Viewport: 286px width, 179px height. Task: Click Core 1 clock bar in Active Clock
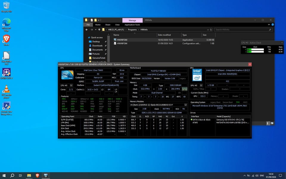(x=255, y=52)
